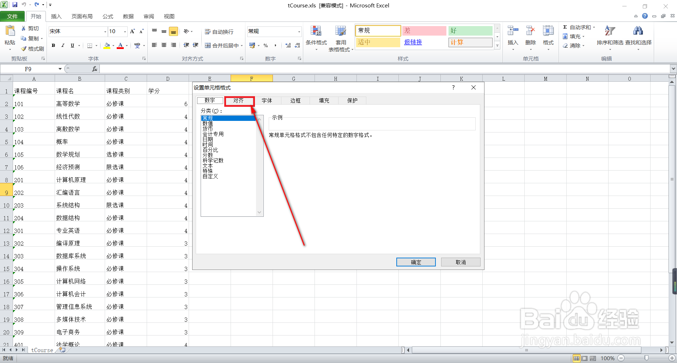This screenshot has height=363, width=677.
Task: Switch to the 字体 tab in the dialog
Action: point(267,101)
